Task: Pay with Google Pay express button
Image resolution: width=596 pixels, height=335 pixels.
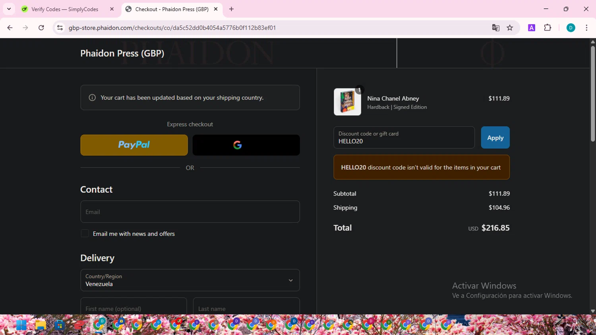Action: [246, 145]
